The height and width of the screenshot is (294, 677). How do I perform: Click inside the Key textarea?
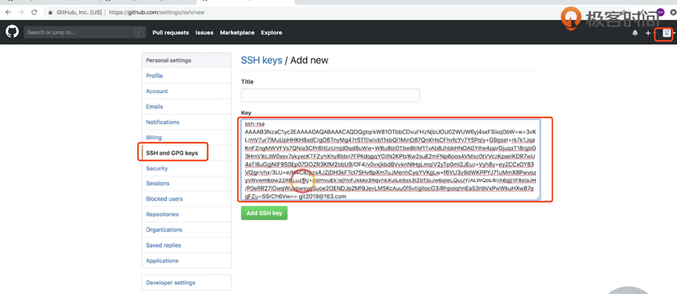pyautogui.click(x=390, y=160)
